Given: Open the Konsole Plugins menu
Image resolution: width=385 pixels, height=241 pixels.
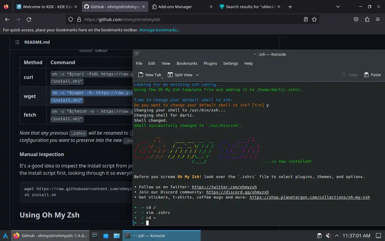Looking at the screenshot, I should point(210,63).
